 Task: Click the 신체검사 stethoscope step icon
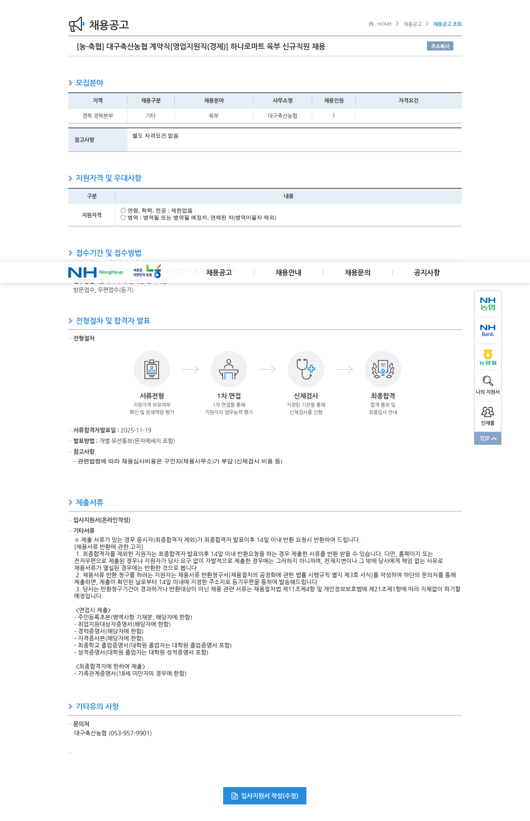click(x=306, y=369)
